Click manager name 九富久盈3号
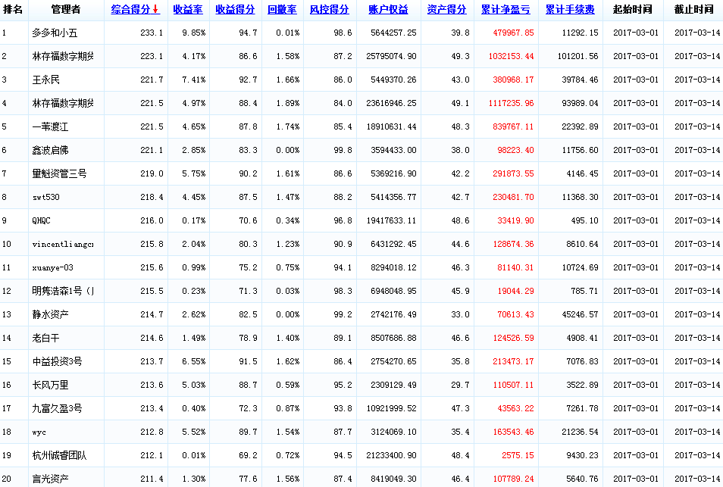723x487 pixels. point(57,409)
